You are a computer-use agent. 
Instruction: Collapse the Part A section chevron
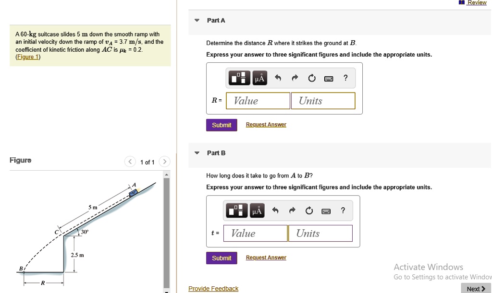(x=197, y=20)
